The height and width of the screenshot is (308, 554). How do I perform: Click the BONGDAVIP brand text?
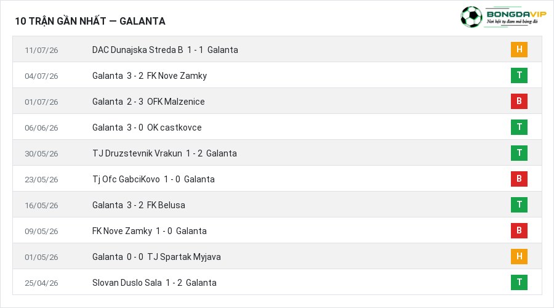[x=516, y=14]
